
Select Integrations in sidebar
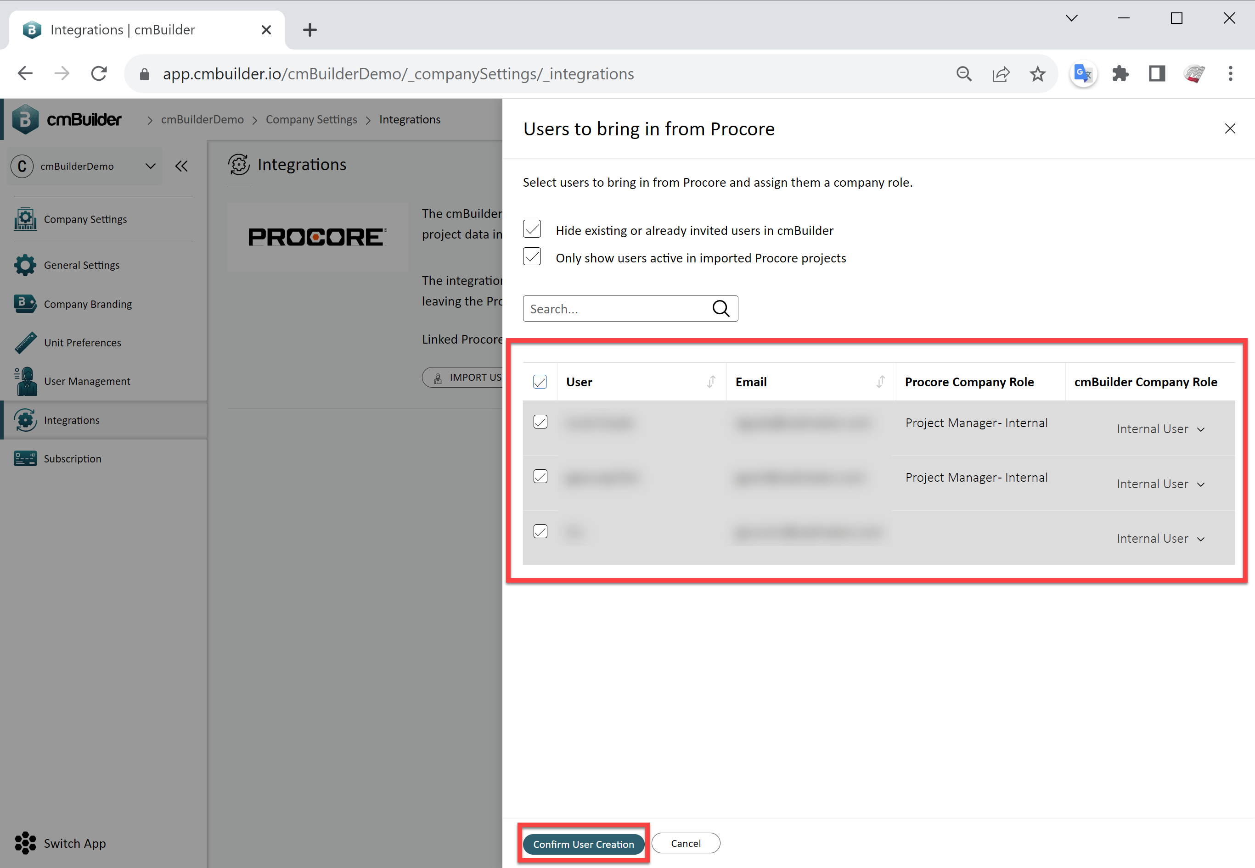click(103, 420)
